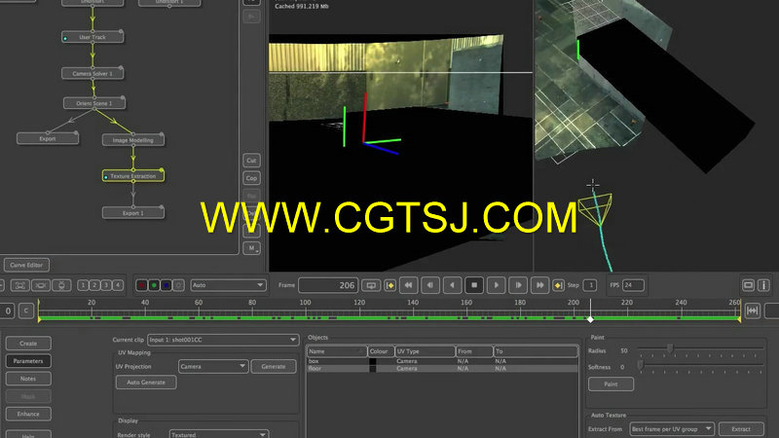Rewind to the first frame

(408, 285)
